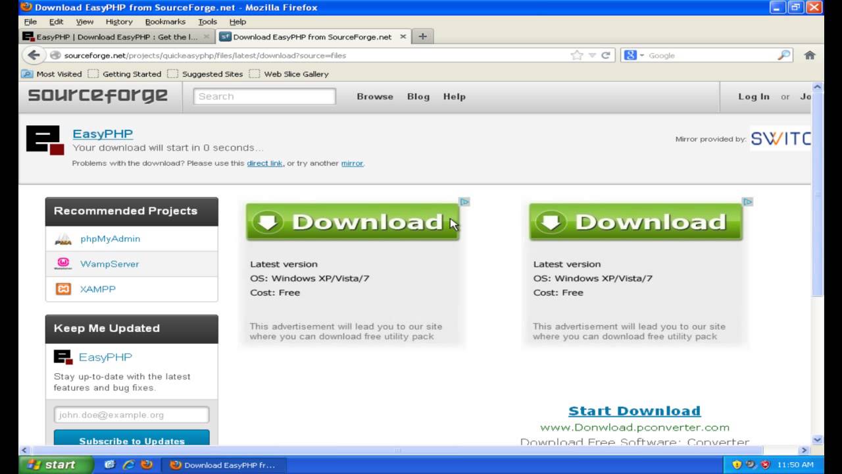Image resolution: width=842 pixels, height=474 pixels.
Task: Switch to the EasyPHP Download tab
Action: click(117, 37)
